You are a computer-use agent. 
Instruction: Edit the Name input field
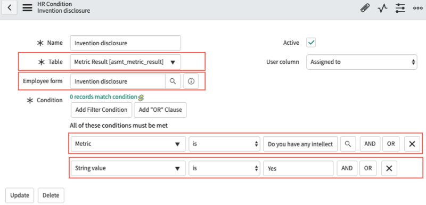[x=125, y=43]
